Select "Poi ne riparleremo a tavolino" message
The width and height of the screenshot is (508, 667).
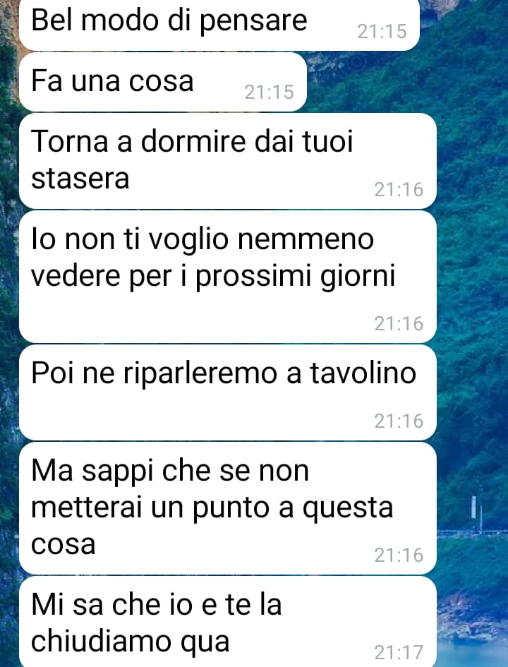tap(228, 392)
